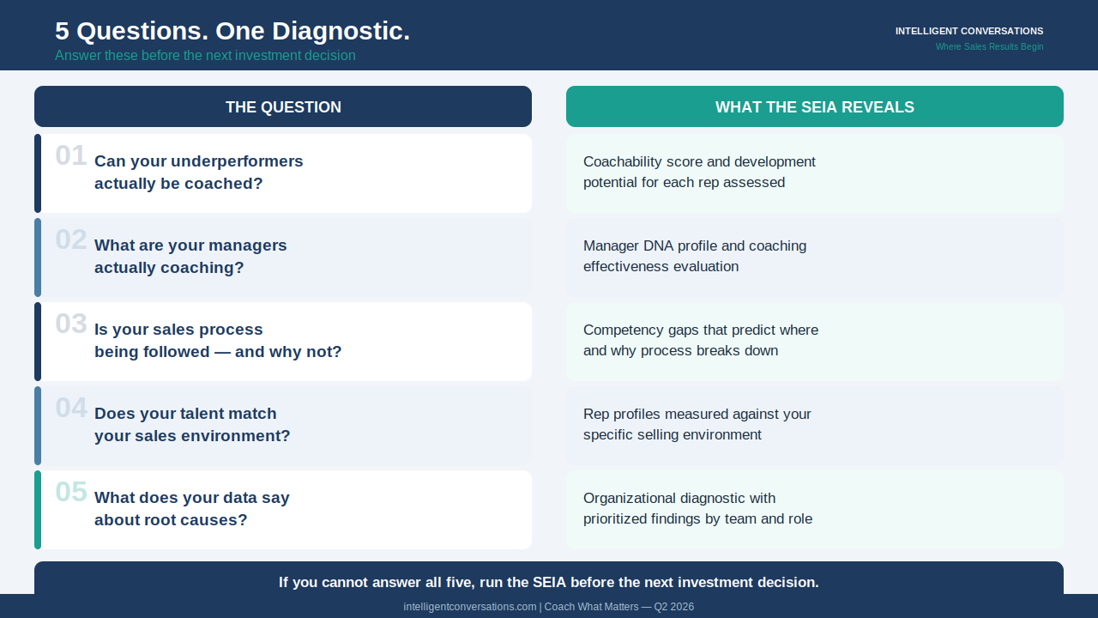Select WHAT THE SEIA REVEALS header

click(x=815, y=106)
